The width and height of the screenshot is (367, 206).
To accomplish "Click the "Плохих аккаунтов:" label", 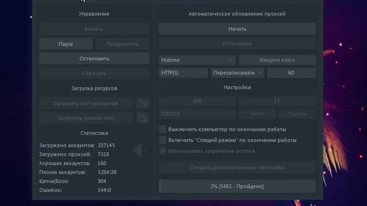I will 63,172.
